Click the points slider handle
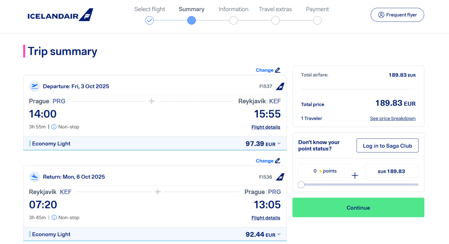Viewport: 449px width, 244px height. (x=301, y=185)
